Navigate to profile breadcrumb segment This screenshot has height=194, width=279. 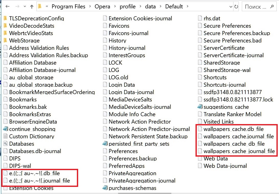(128, 7)
